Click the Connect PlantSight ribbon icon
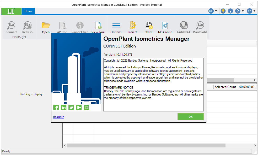Screen dimensions: 258x155 click(x=11, y=26)
